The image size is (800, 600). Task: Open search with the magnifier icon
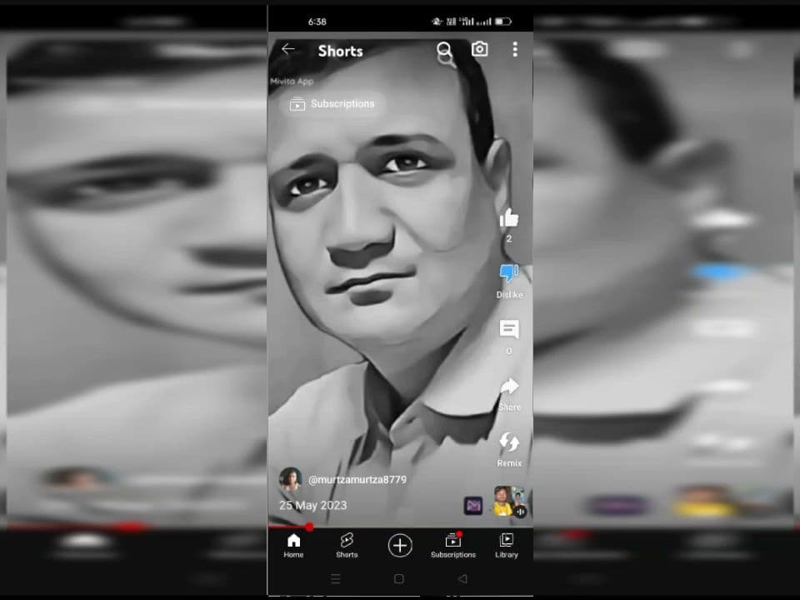coord(444,50)
